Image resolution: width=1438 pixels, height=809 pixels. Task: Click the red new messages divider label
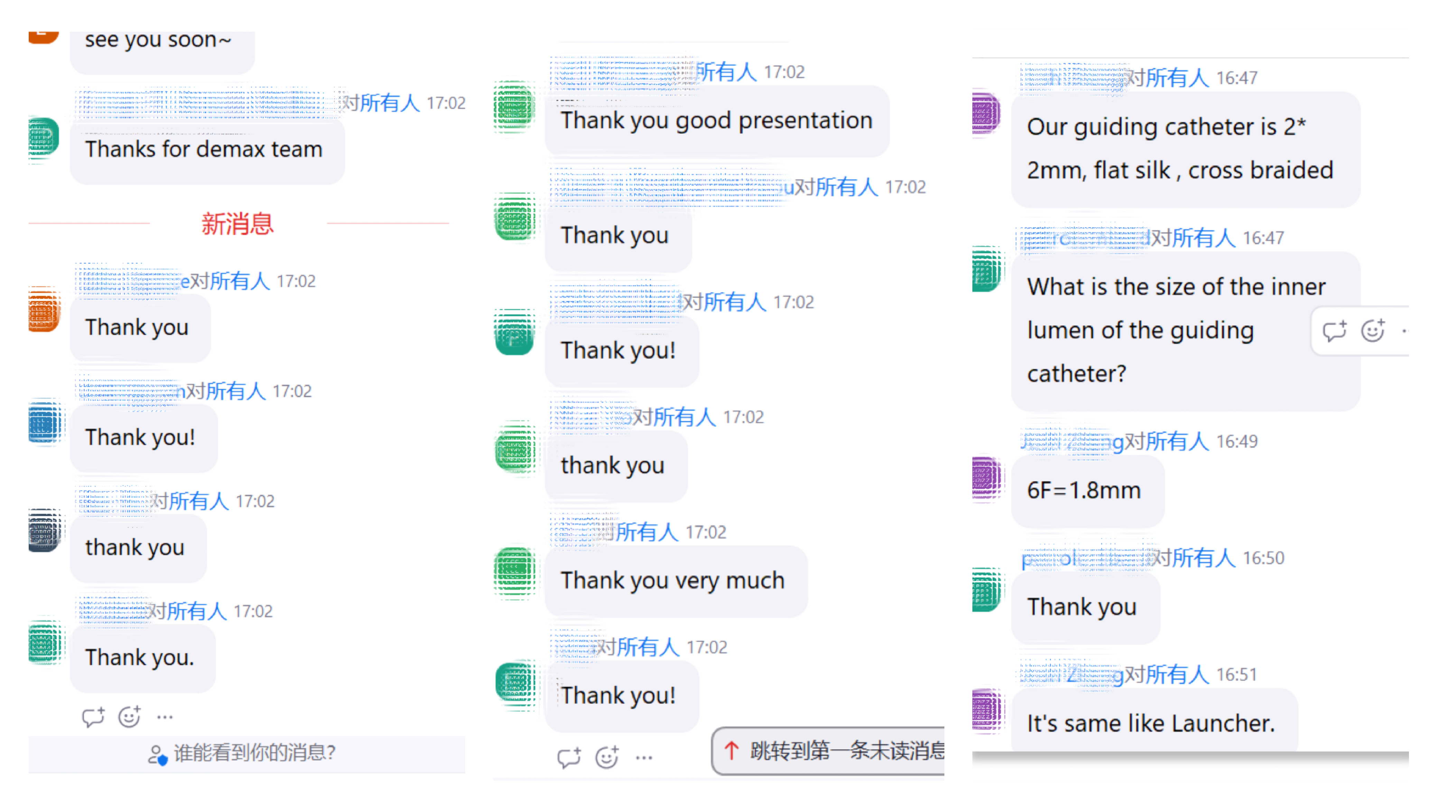click(238, 223)
